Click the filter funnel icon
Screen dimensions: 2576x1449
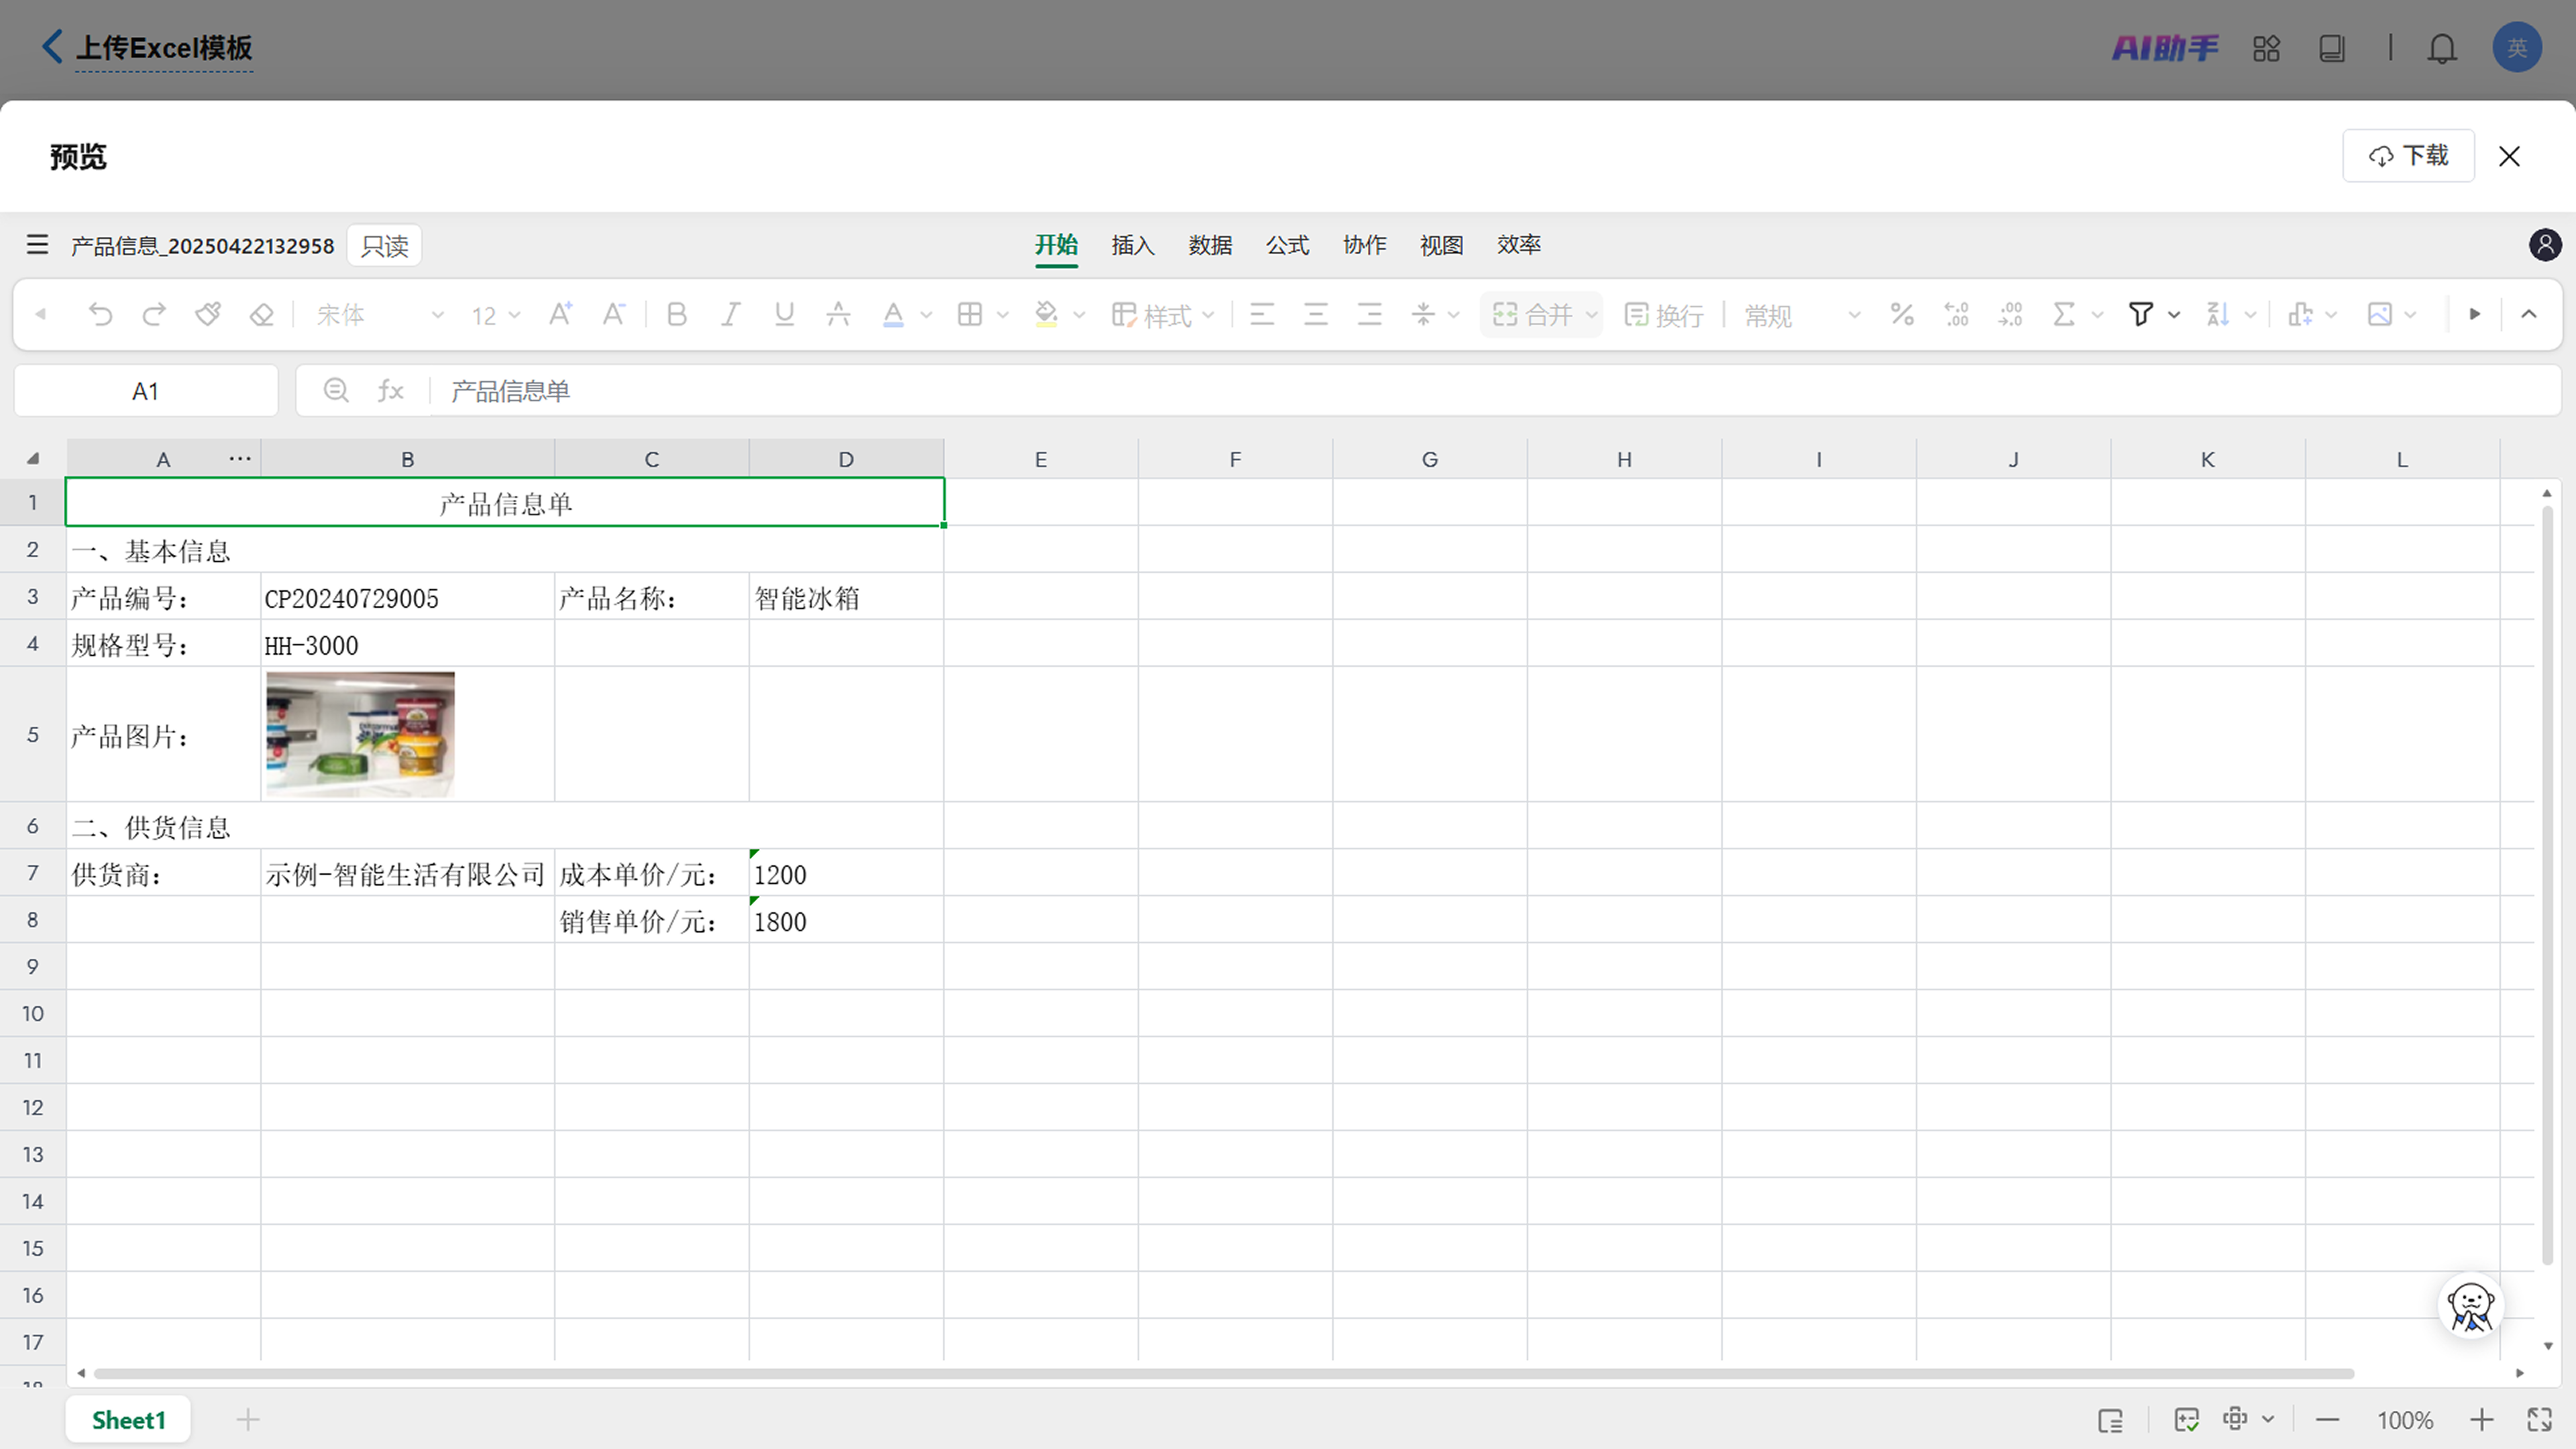2140,315
